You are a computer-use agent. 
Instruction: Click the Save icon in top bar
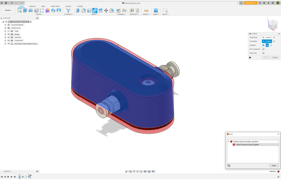(x=12, y=3)
